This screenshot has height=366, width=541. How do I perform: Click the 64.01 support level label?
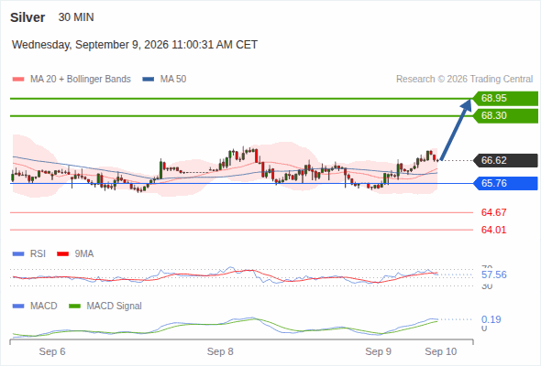[x=493, y=230]
